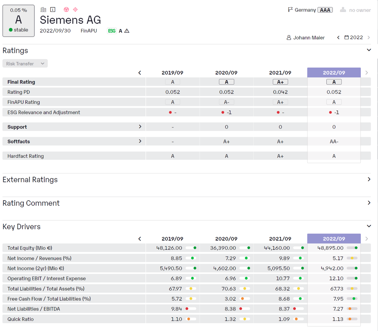The height and width of the screenshot is (331, 378).
Task: Select the highlighted 2022/09 column in Ratings
Action: pos(334,72)
